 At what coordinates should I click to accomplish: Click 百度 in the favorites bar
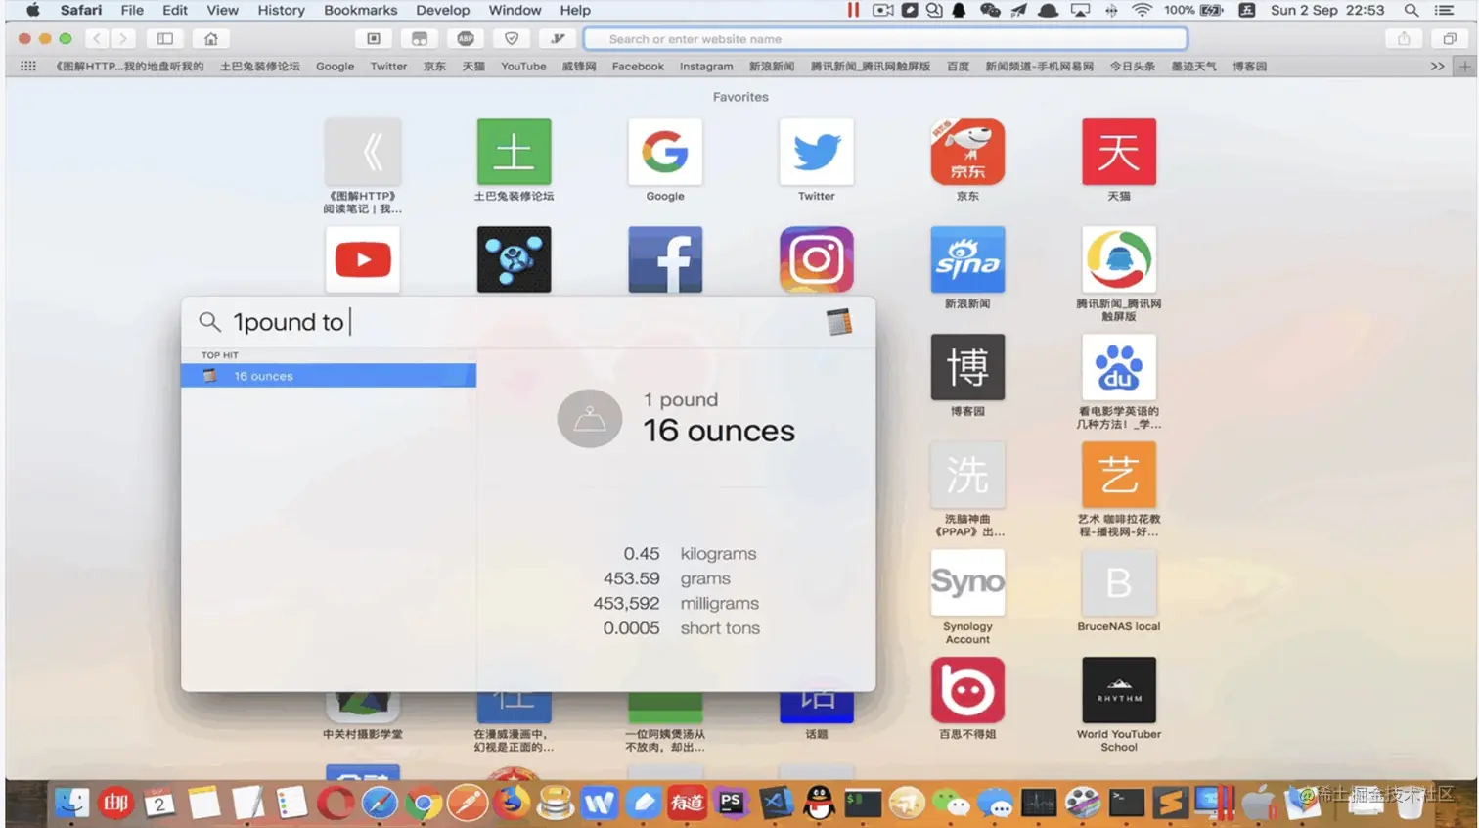[x=958, y=67]
